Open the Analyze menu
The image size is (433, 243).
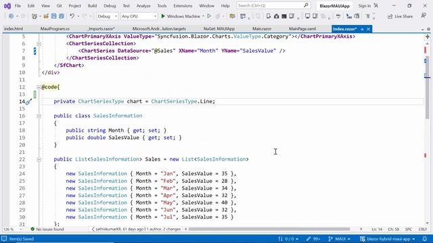[x=143, y=5]
